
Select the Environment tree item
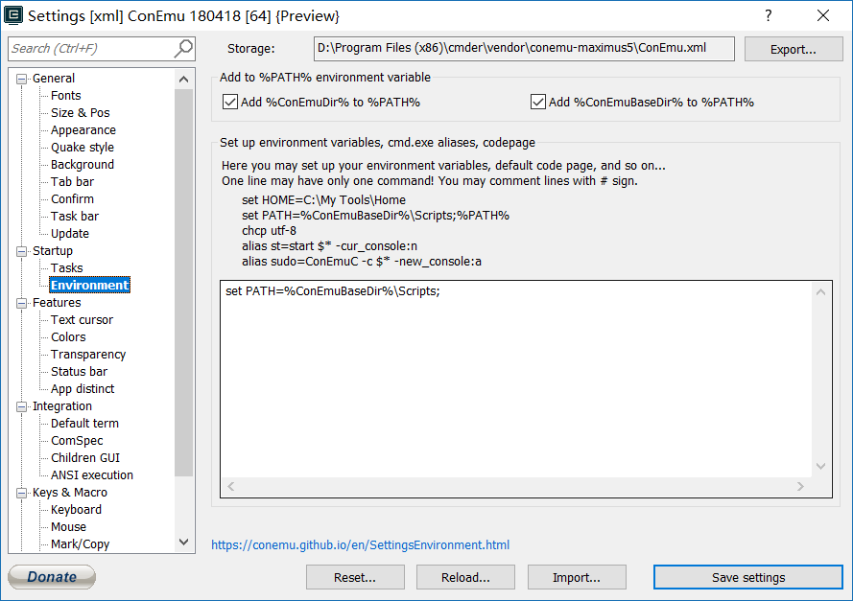point(90,286)
